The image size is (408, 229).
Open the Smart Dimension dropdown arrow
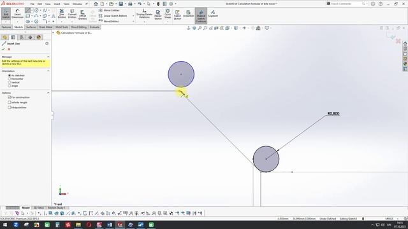[x=17, y=22]
